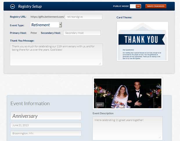Screen dimensions: 180x141
Task: Click the Primary Host name Peter
Action: [34, 33]
